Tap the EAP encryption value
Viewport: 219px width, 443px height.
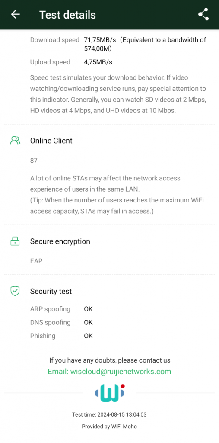pyautogui.click(x=36, y=261)
